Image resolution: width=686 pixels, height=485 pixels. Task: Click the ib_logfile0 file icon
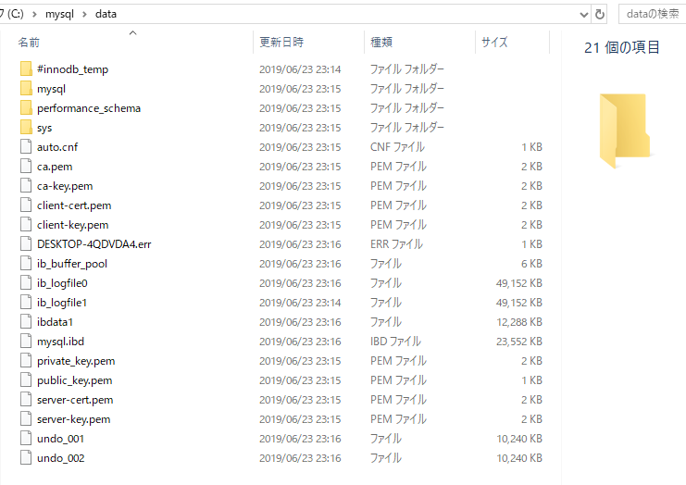pos(26,282)
